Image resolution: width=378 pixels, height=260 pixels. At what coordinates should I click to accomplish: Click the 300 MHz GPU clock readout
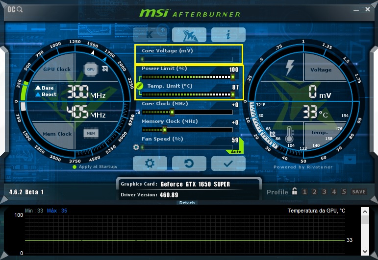click(x=86, y=92)
